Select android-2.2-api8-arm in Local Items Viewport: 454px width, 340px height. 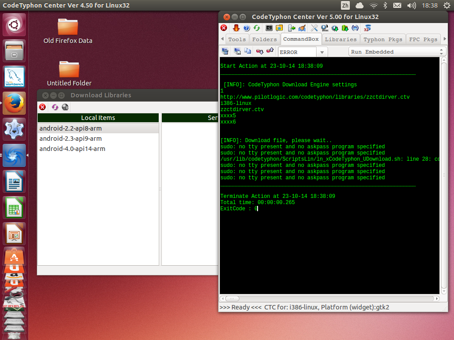coord(98,128)
